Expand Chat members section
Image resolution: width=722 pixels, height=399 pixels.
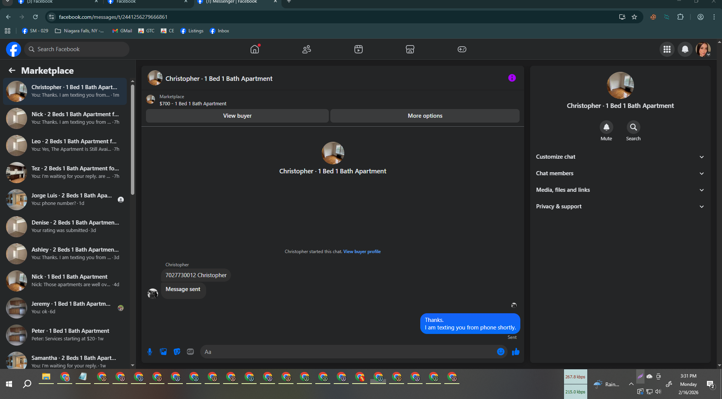pos(620,173)
